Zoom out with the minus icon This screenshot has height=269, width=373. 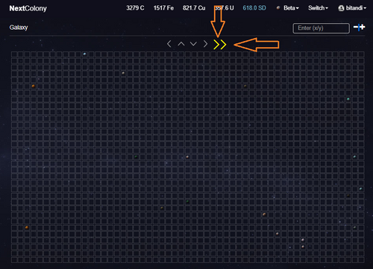click(x=356, y=27)
